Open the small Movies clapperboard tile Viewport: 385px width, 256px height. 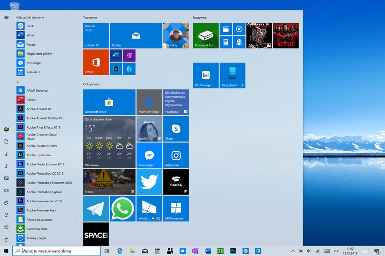[x=226, y=29]
